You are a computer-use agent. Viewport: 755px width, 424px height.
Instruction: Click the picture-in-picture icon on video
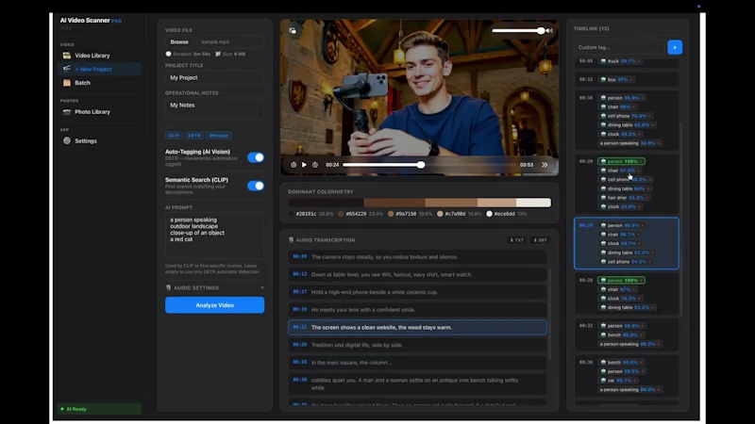click(x=293, y=30)
